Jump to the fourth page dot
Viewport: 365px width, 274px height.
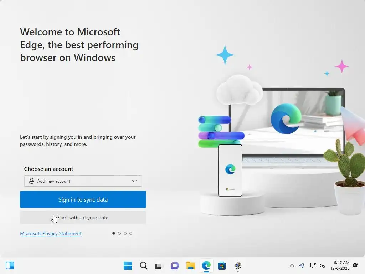[131, 233]
